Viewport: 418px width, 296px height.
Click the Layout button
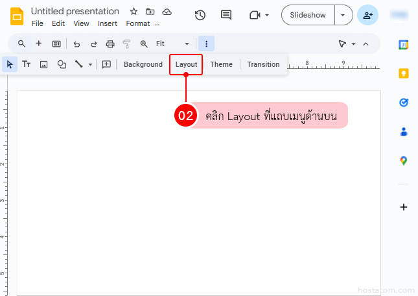(x=187, y=64)
